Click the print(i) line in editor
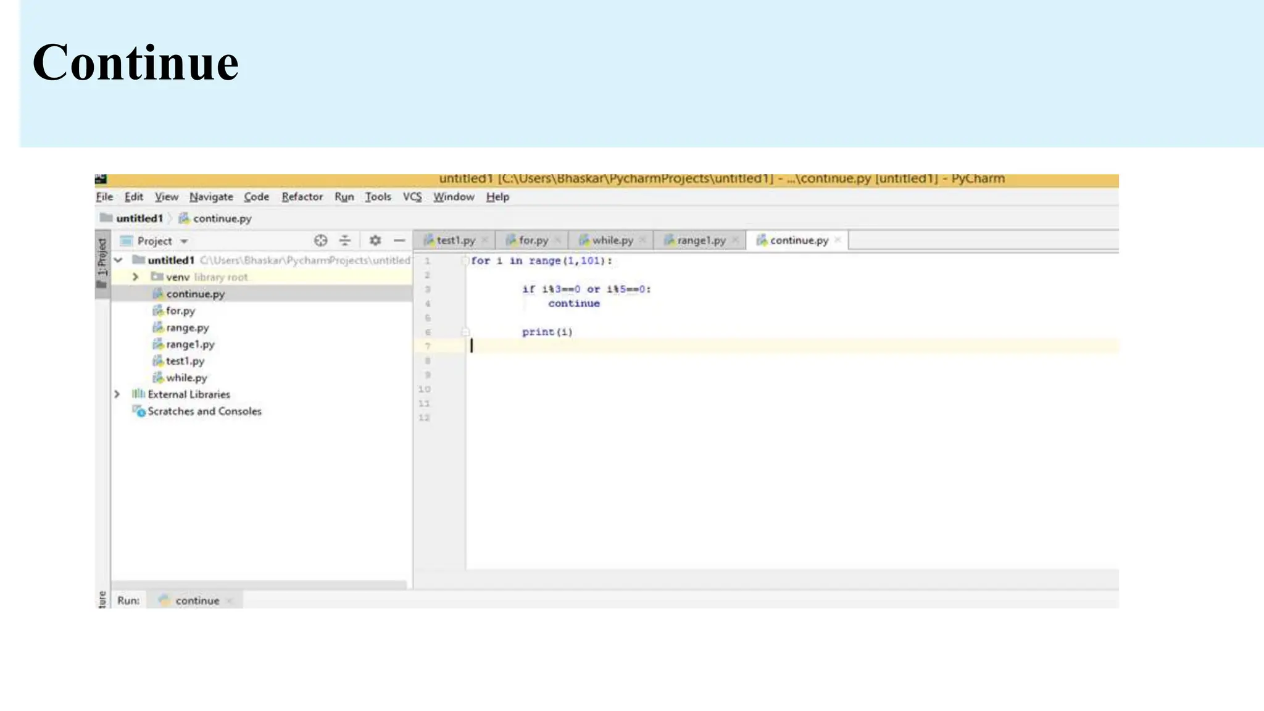 pos(547,332)
